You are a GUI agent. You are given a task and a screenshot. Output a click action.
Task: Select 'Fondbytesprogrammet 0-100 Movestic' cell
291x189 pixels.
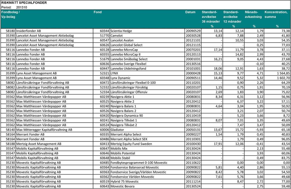[147, 163]
